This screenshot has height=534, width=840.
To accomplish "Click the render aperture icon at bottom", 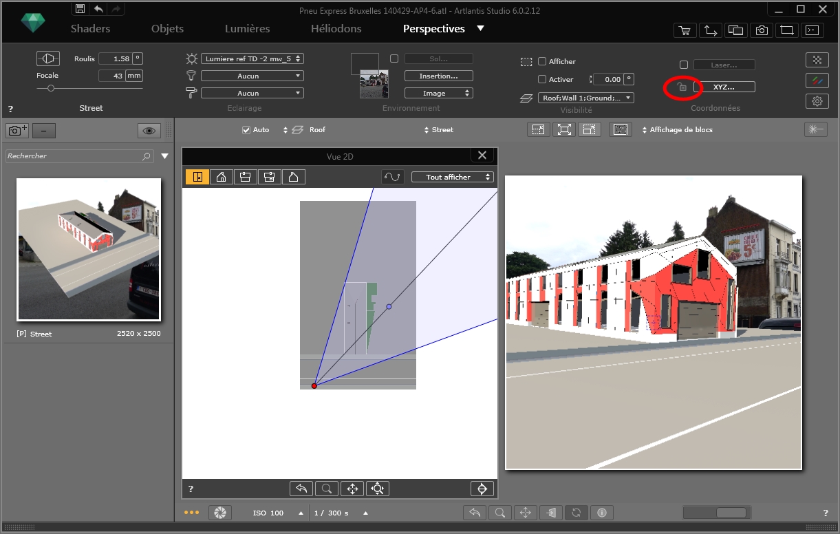I will (x=220, y=513).
